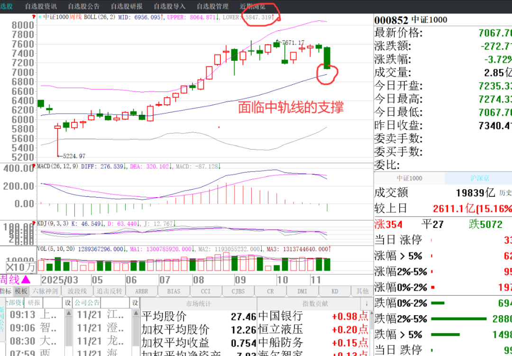The image size is (512, 356).
Task: Open the 08:30 news item
Action: [34, 341]
